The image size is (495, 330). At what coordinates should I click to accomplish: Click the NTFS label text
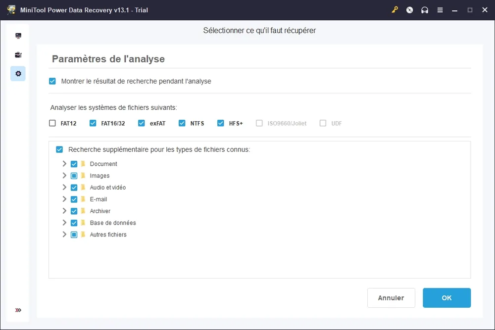pyautogui.click(x=197, y=123)
